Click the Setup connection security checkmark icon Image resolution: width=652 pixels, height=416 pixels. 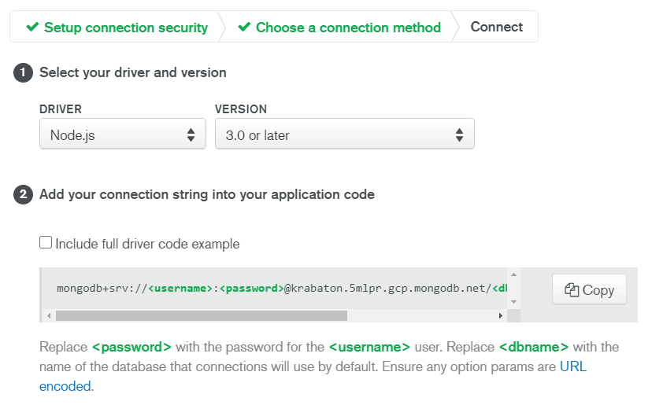point(32,27)
